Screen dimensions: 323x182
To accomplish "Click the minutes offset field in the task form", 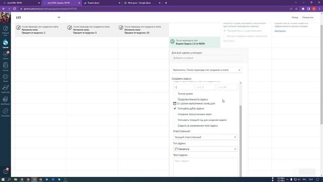I will click(228, 87).
